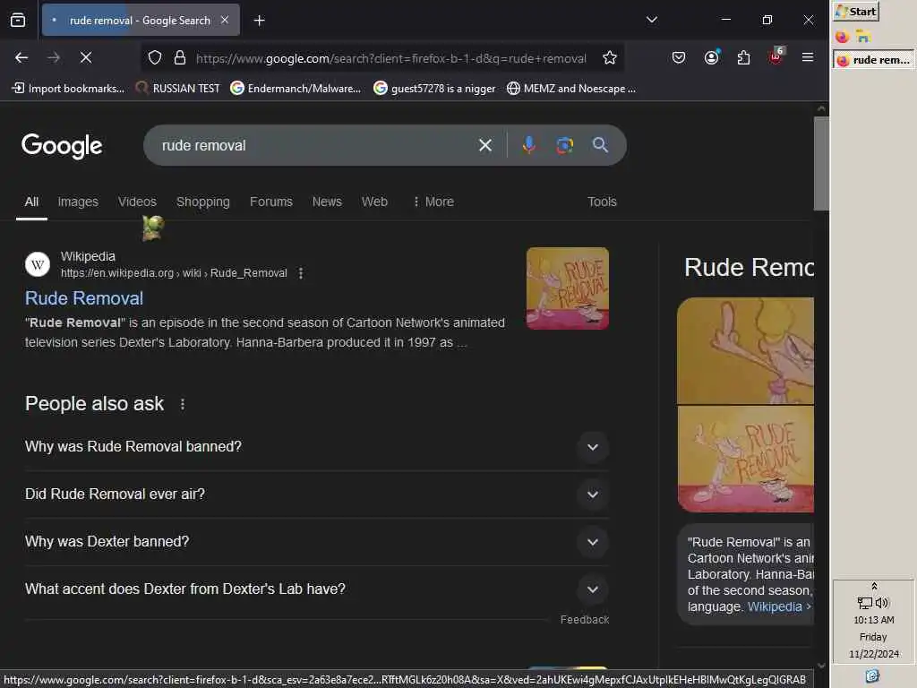Stop loading the page
The width and height of the screenshot is (917, 688).
[85, 57]
